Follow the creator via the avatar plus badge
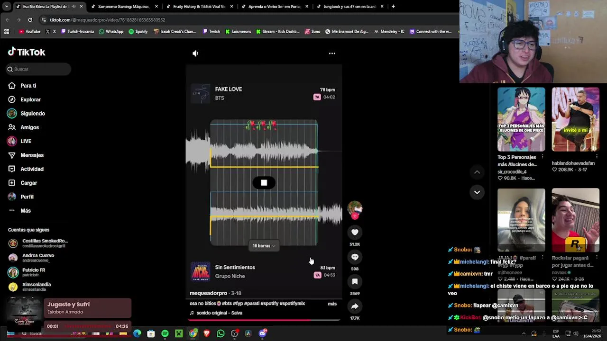This screenshot has height=341, width=607. click(355, 216)
